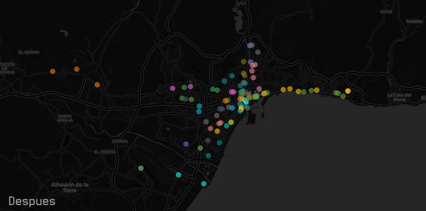Click the isolated purple dot east of ZAPATA
Screen dimensions: 426x211
186,144
